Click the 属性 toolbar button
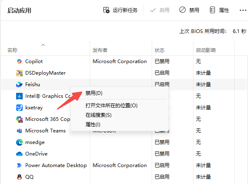The width and height of the screenshot is (248, 184). (219, 10)
